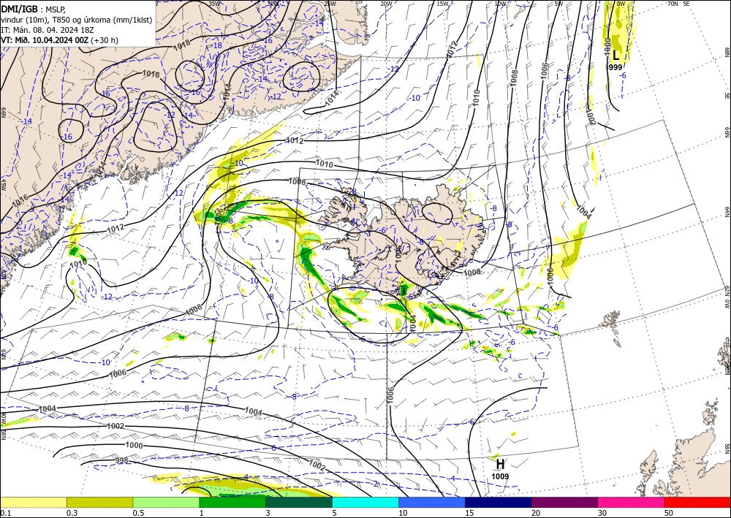The image size is (731, 518).
Task: Choose the blue 10 mm legend swatch
Action: tap(432, 502)
